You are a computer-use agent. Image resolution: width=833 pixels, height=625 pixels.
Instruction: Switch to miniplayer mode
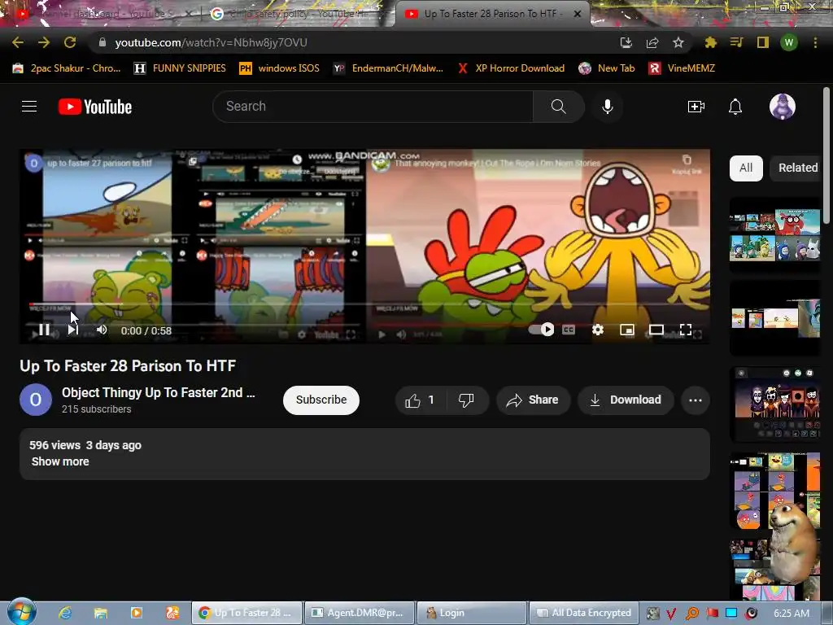point(627,330)
